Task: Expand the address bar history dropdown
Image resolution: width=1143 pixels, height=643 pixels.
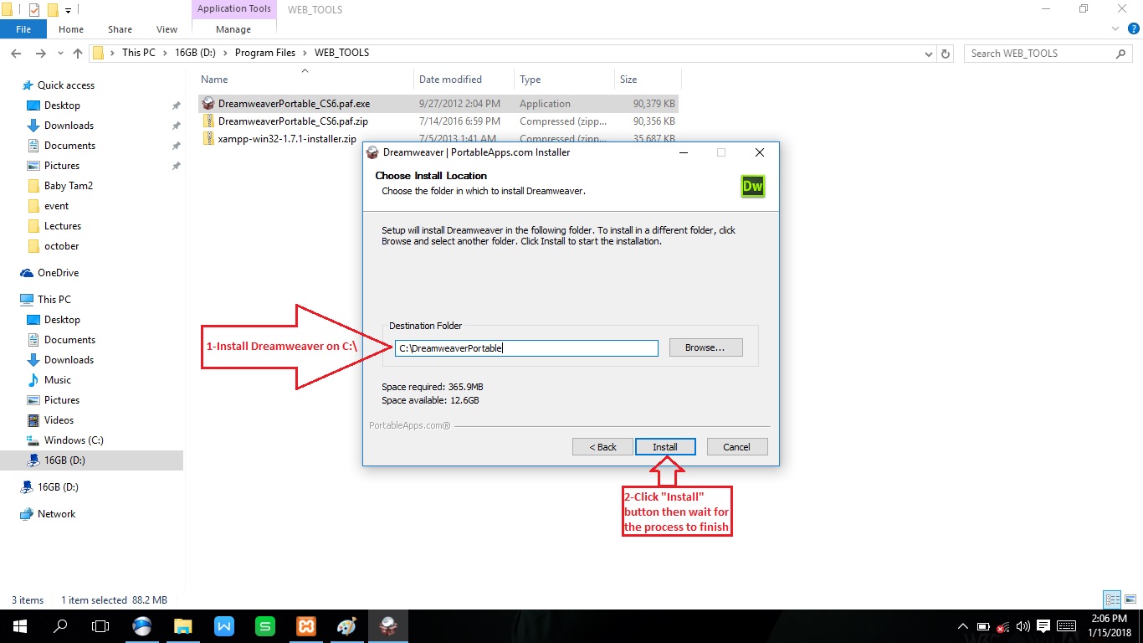Action: (x=929, y=54)
